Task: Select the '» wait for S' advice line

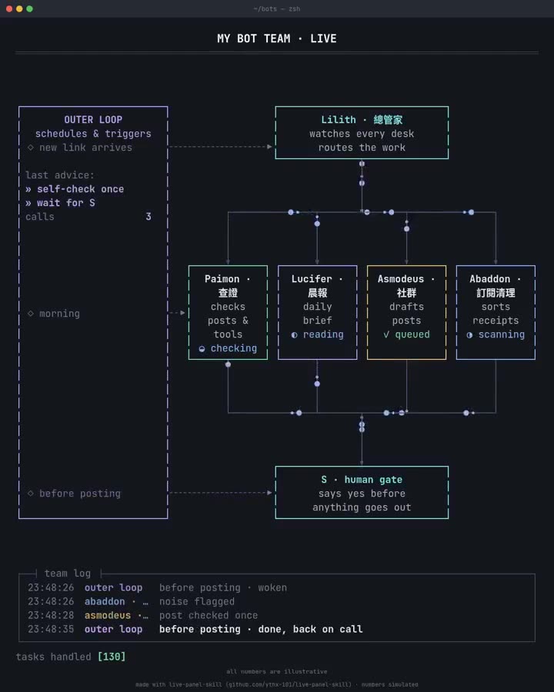Action: tap(60, 202)
